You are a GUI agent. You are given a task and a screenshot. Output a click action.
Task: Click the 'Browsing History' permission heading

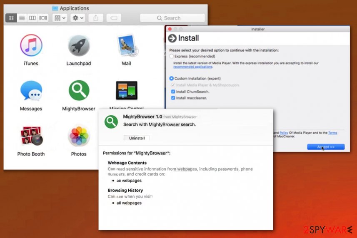(125, 190)
